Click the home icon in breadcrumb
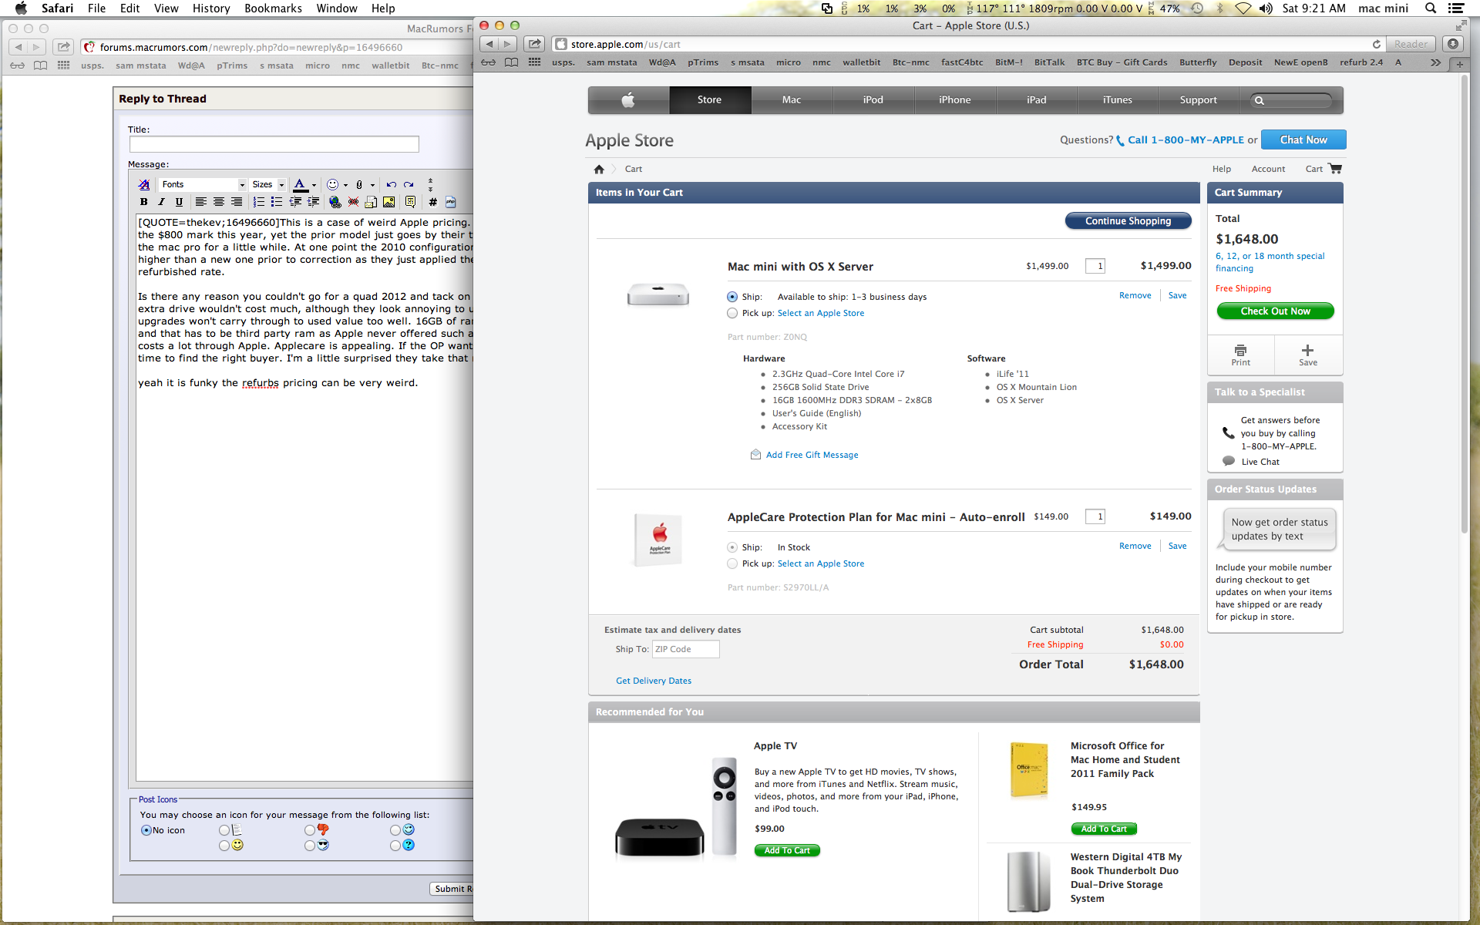1480x925 pixels. point(599,169)
